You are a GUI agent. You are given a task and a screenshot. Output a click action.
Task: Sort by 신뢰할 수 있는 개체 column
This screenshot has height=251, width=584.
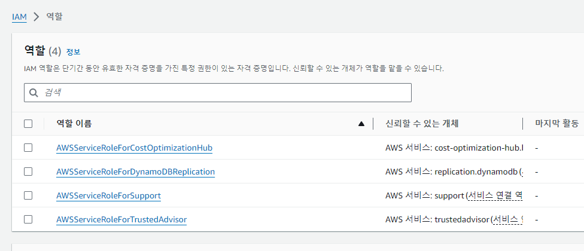(x=422, y=124)
